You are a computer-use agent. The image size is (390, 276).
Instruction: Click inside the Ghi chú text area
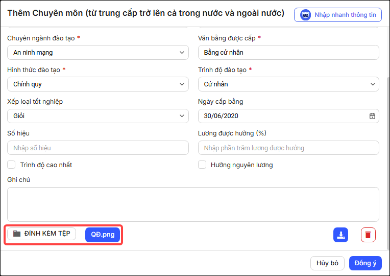click(193, 204)
